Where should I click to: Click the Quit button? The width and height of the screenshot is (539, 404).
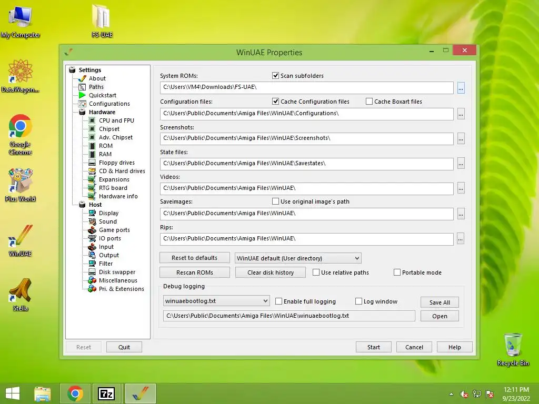click(124, 347)
